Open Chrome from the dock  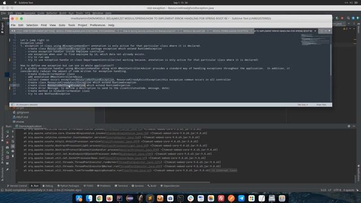pos(99,198)
